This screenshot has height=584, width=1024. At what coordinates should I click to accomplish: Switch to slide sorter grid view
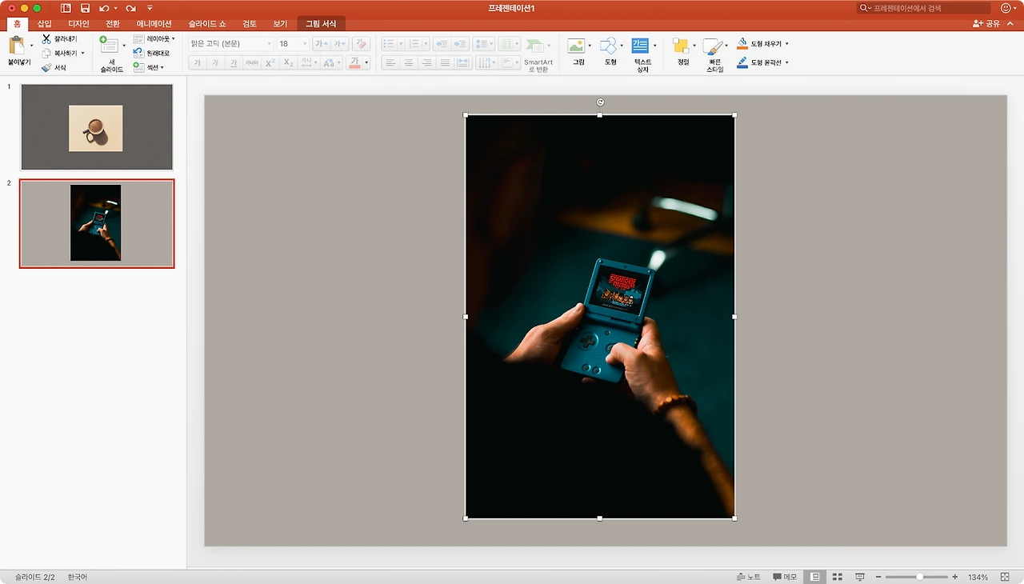point(838,577)
